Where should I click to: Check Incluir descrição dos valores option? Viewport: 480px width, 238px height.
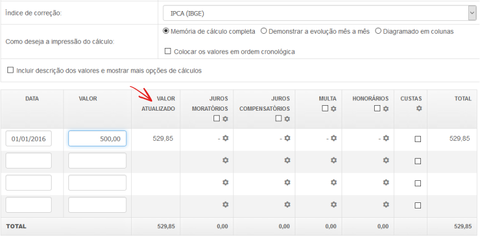[10, 70]
